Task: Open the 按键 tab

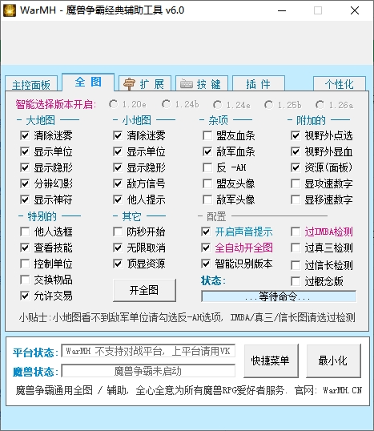Action: [x=202, y=84]
